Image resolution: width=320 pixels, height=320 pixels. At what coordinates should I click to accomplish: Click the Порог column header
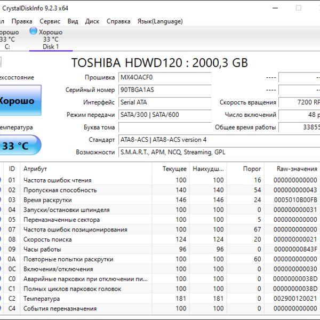pyautogui.click(x=245, y=169)
